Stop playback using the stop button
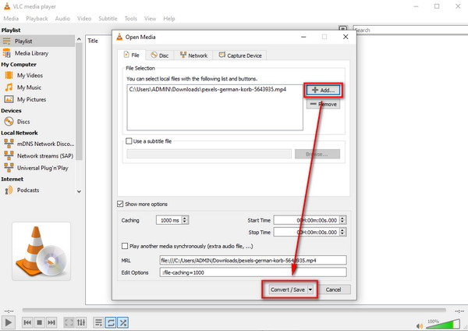The image size is (468, 331). pos(39,322)
